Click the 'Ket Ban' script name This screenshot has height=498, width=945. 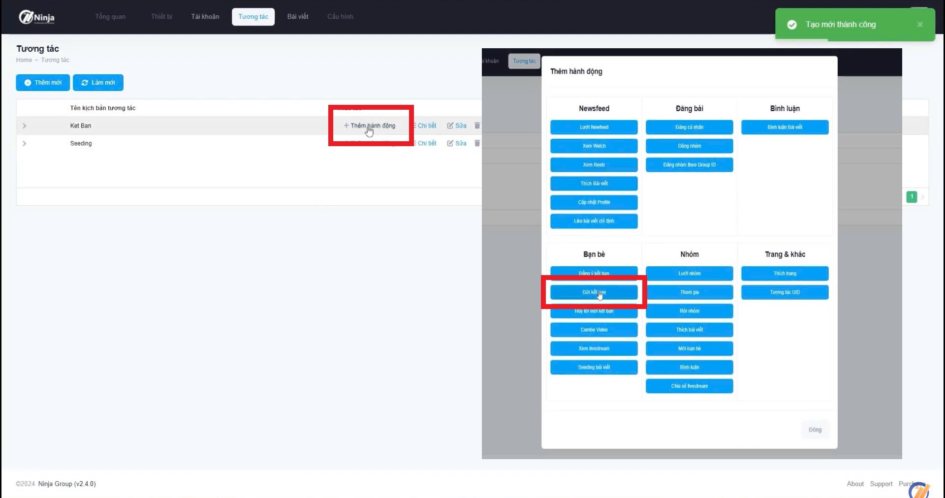[81, 126]
